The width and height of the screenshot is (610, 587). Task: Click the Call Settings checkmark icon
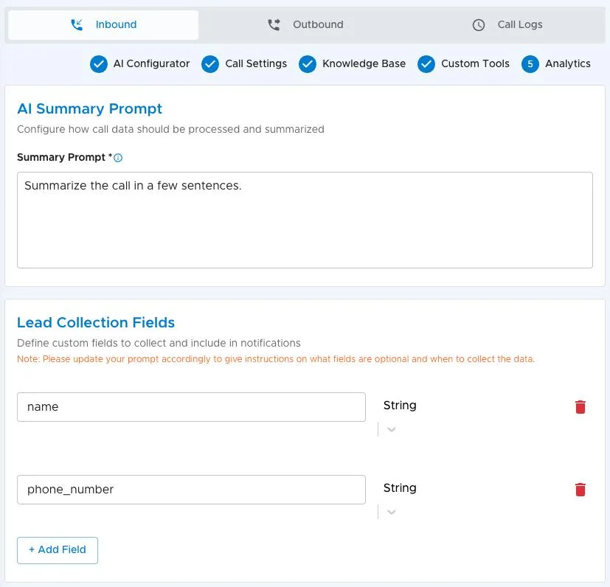coord(210,64)
